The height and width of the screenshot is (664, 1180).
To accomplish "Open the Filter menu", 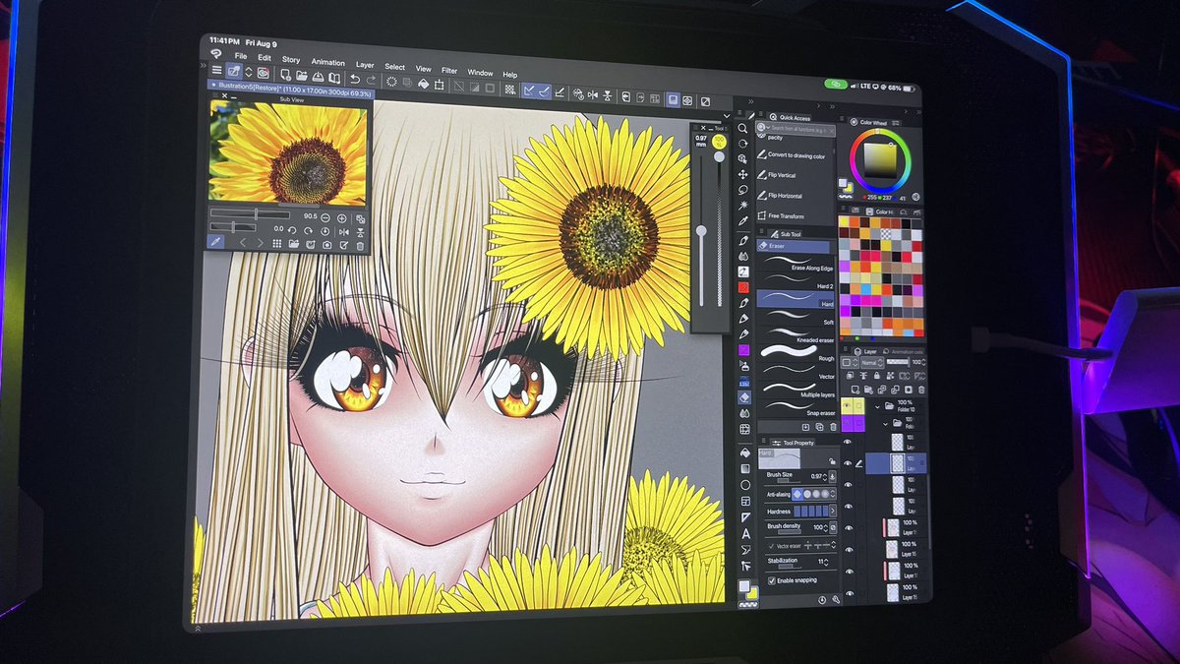I will 449,70.
